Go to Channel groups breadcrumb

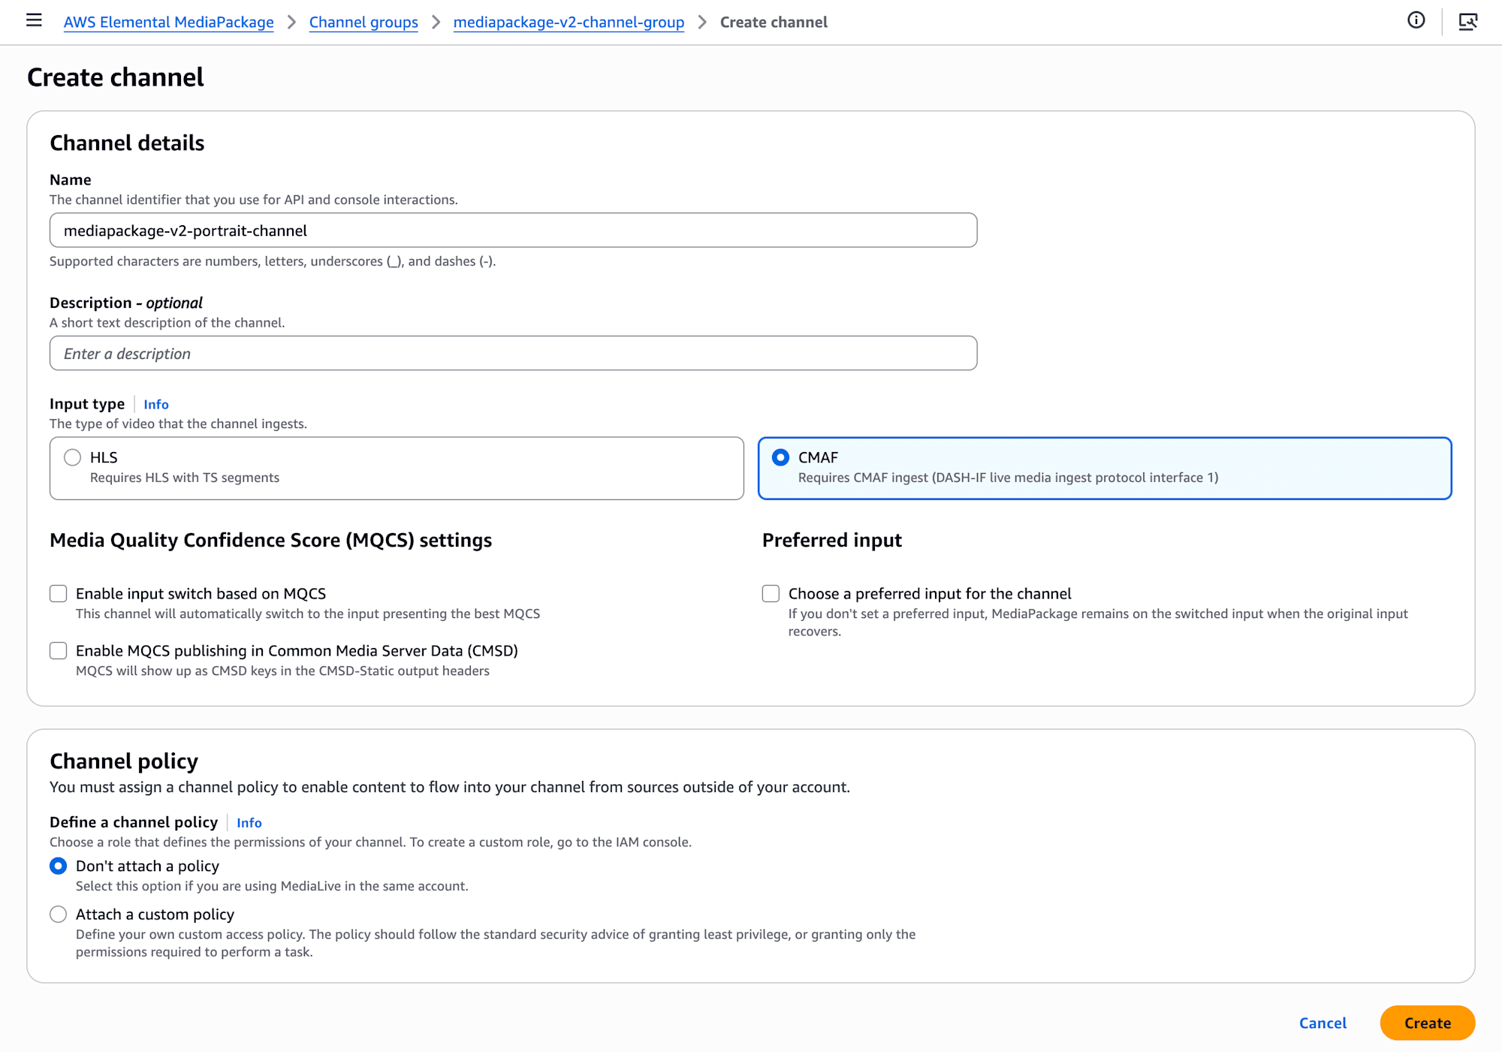(363, 22)
